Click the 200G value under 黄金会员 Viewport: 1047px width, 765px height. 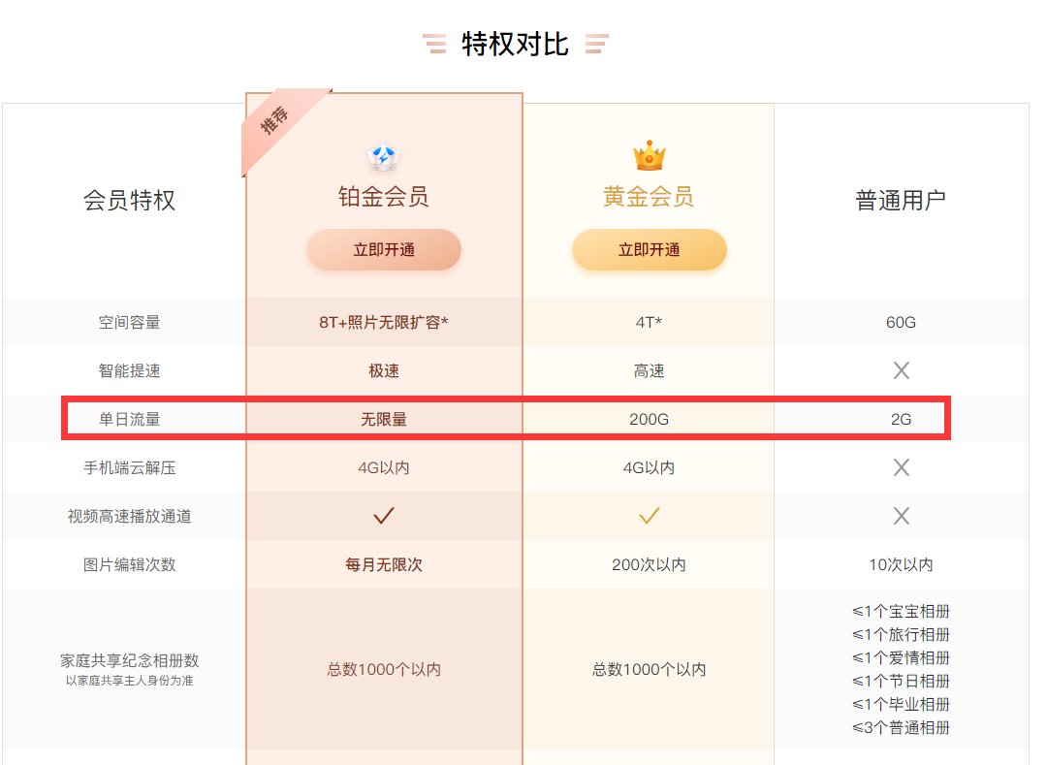click(x=649, y=419)
